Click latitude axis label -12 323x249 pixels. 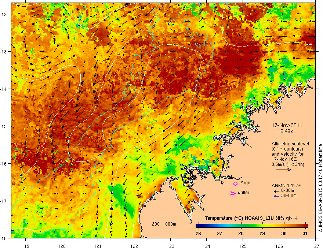[4, 14]
